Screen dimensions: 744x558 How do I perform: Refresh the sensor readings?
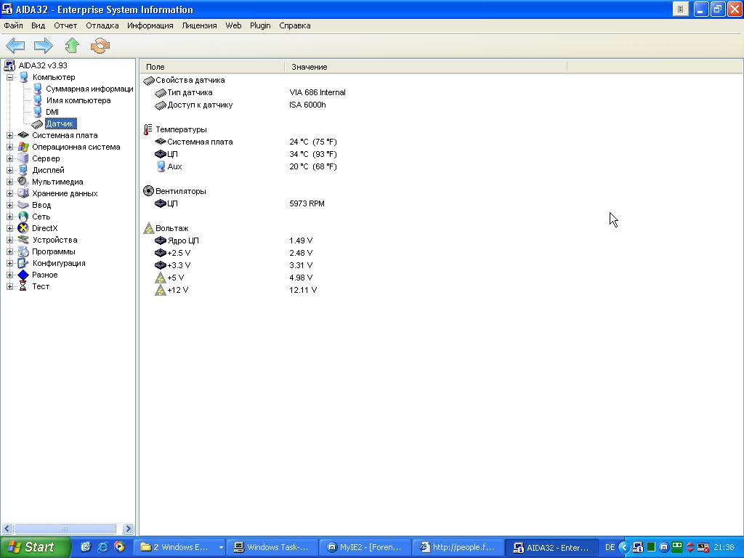100,46
